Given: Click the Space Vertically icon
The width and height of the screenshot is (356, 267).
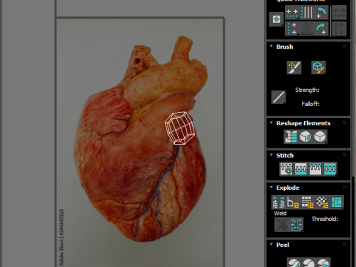Looking at the screenshot, I should tap(339, 29).
